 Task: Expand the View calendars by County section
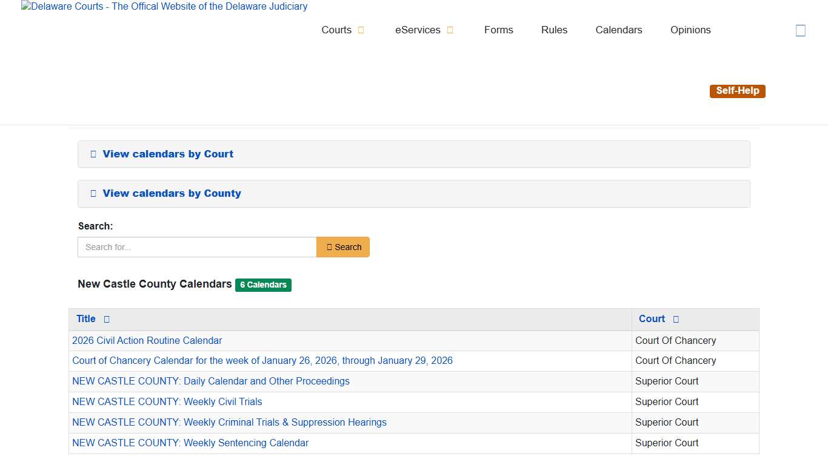(172, 193)
